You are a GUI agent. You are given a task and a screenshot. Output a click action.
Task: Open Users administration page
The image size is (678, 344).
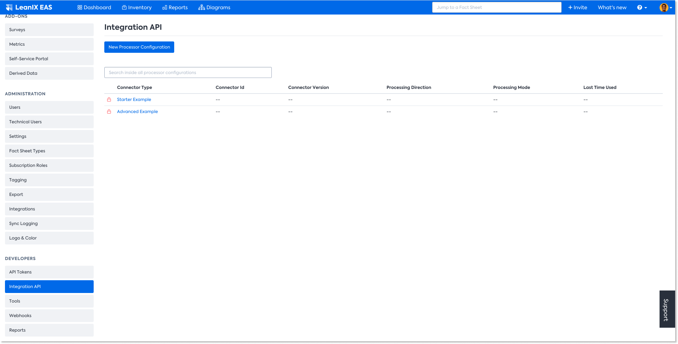49,107
